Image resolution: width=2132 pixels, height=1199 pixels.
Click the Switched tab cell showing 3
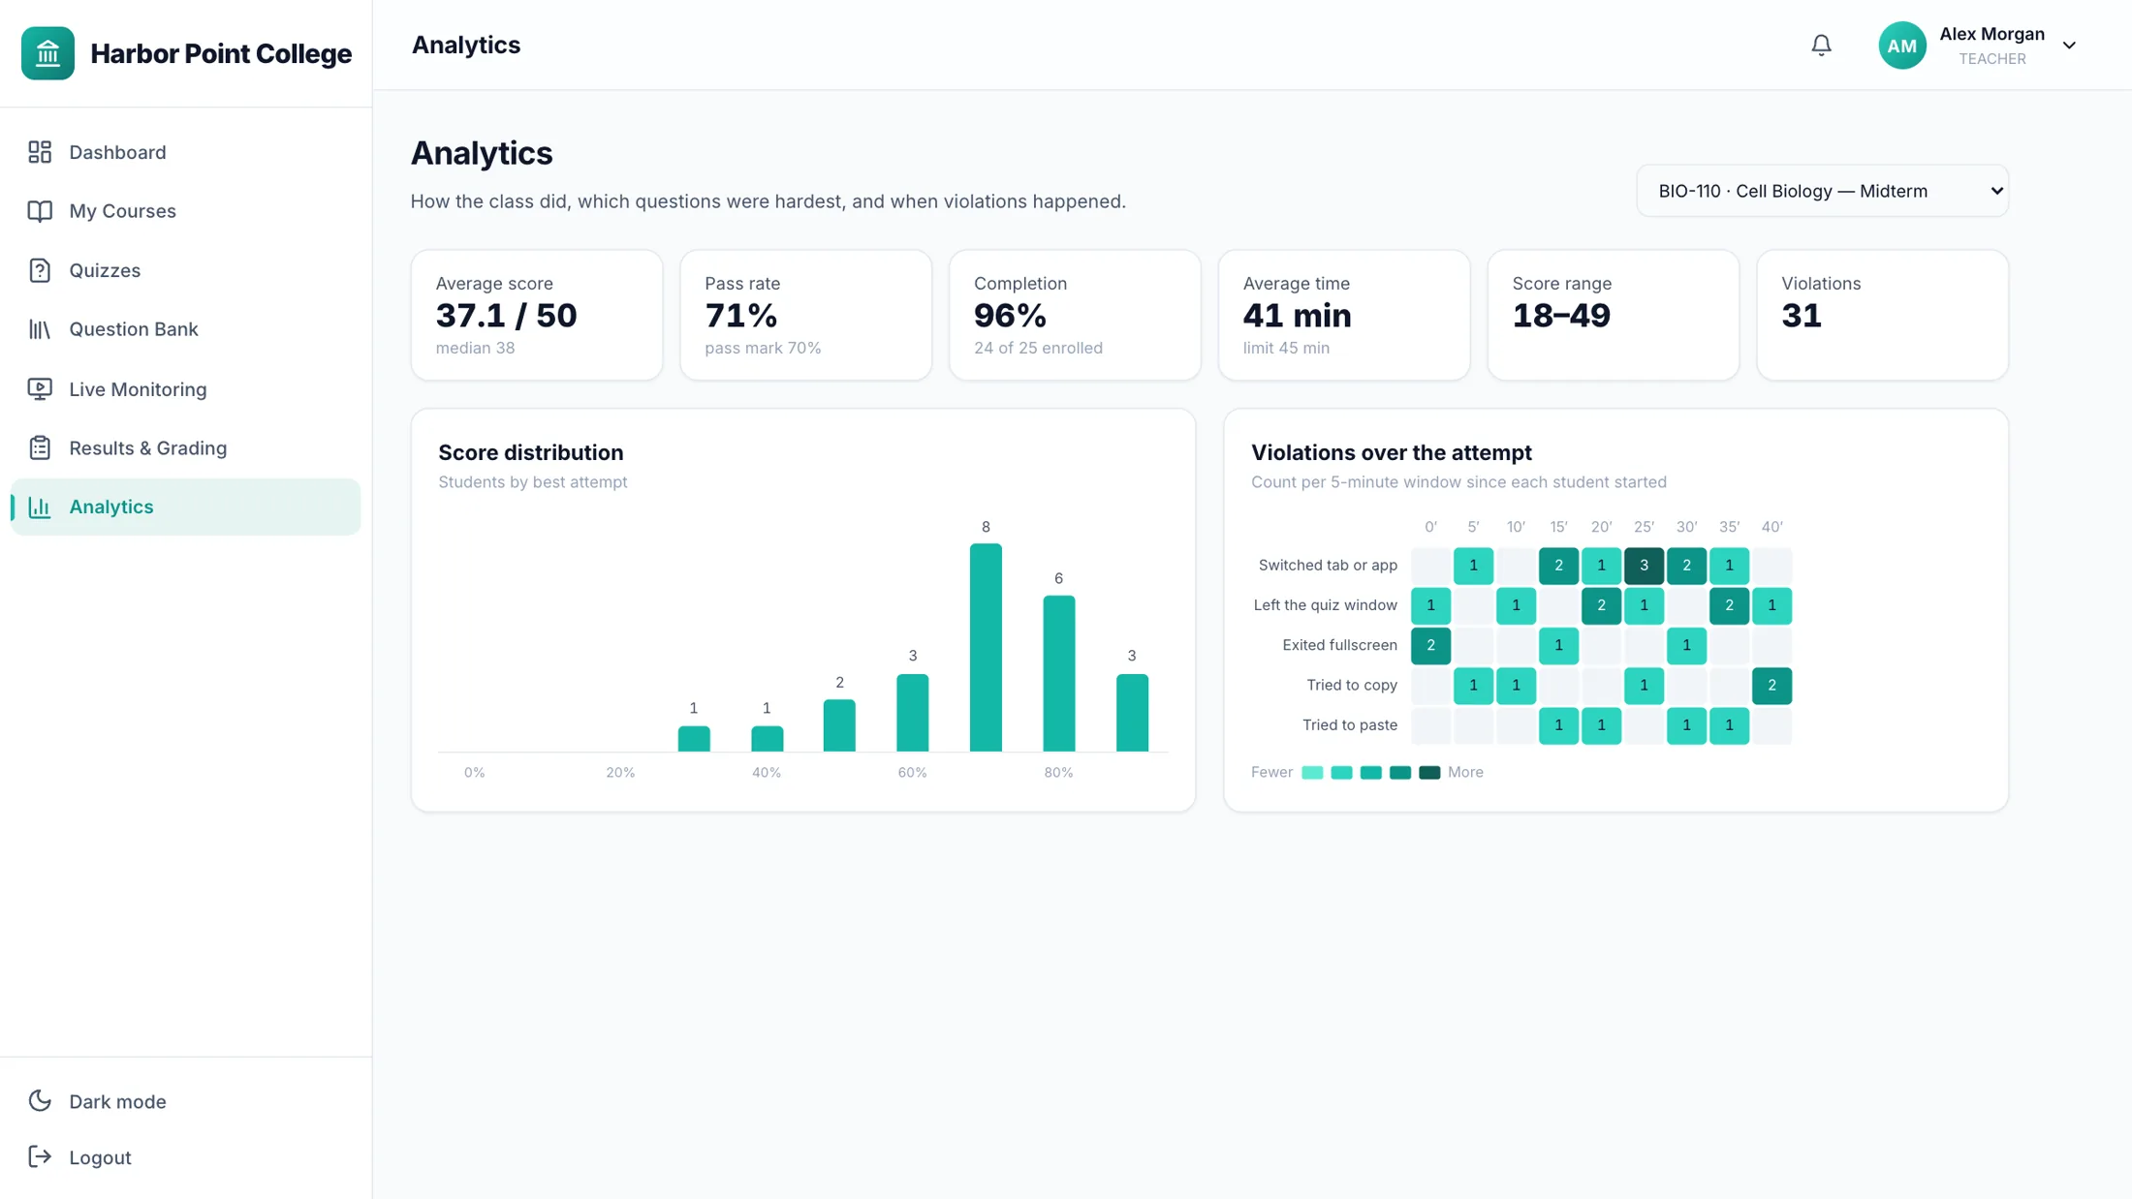click(1644, 566)
